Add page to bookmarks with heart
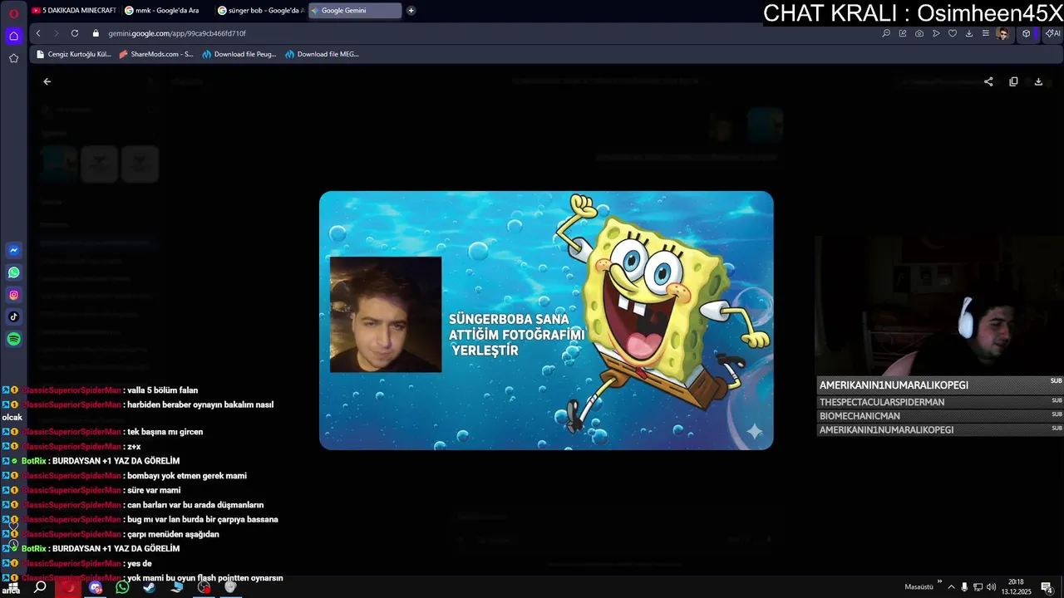 953,33
